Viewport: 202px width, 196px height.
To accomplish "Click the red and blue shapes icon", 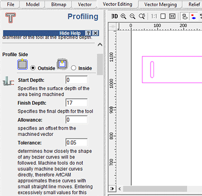I will 193,16.
